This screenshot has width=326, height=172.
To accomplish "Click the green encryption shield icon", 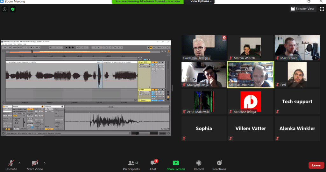I will (13, 9).
